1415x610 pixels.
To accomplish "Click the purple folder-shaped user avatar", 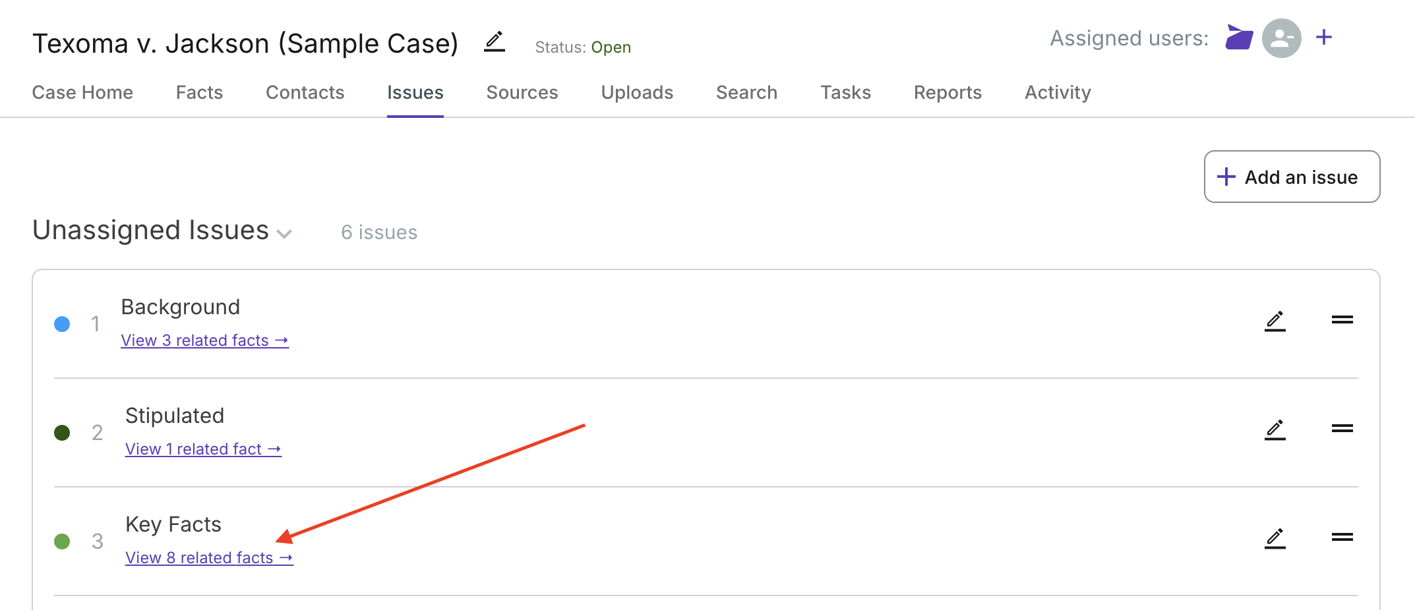I will tap(1239, 38).
